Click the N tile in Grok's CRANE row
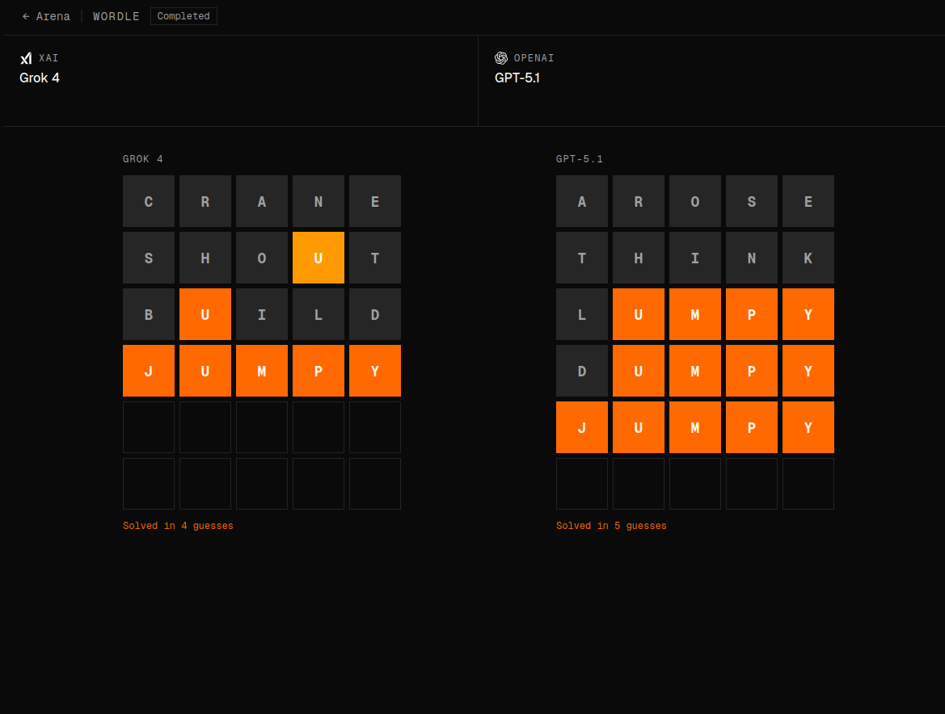 coord(319,201)
